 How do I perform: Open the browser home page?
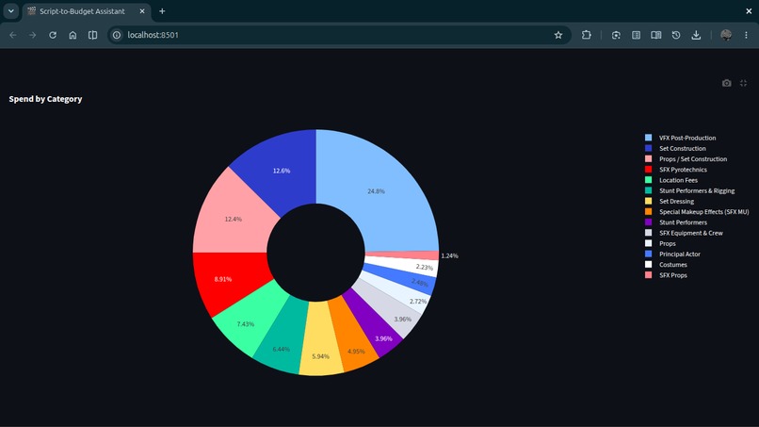[73, 35]
